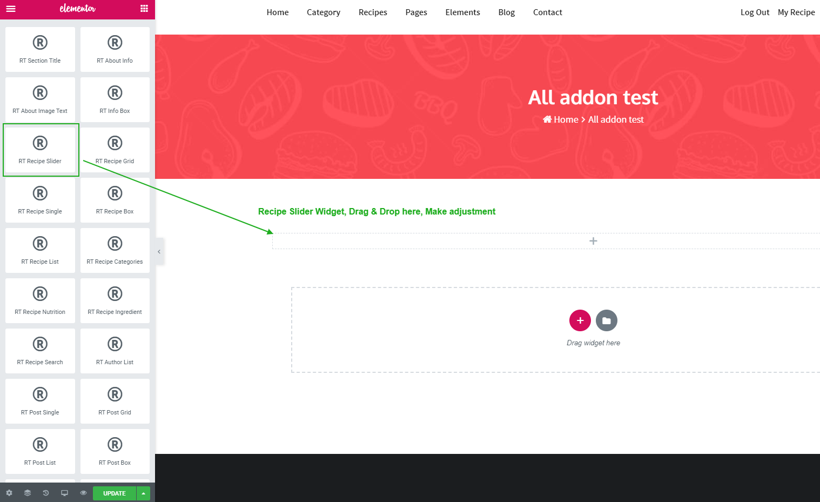Select the RT Recipe Search widget
820x502 pixels.
[x=40, y=351]
